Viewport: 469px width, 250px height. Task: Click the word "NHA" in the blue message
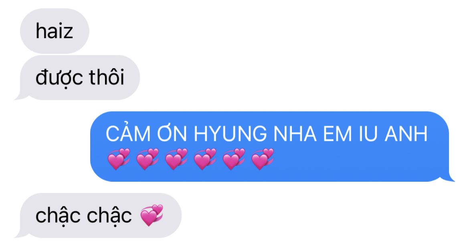click(x=295, y=134)
